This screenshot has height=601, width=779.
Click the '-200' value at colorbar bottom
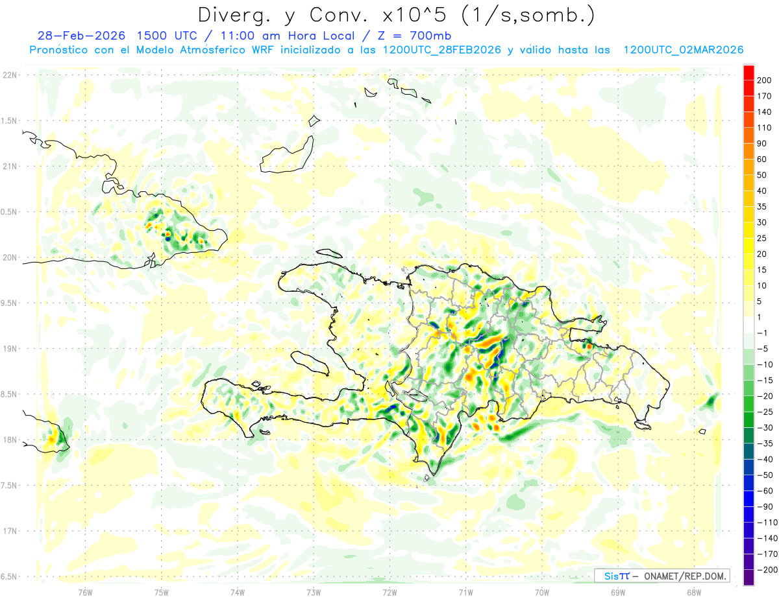pyautogui.click(x=766, y=569)
